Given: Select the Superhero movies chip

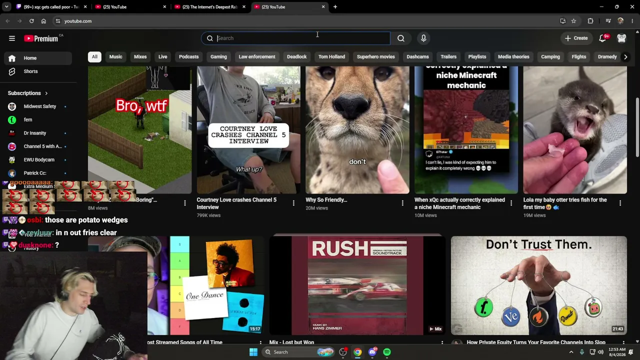Looking at the screenshot, I should coord(375,56).
